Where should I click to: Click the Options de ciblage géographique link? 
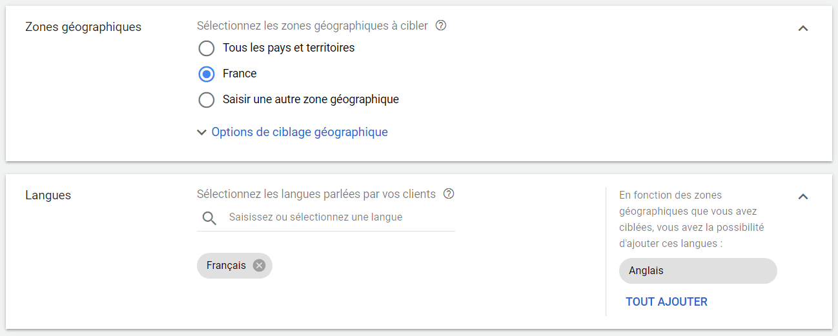pyautogui.click(x=300, y=132)
